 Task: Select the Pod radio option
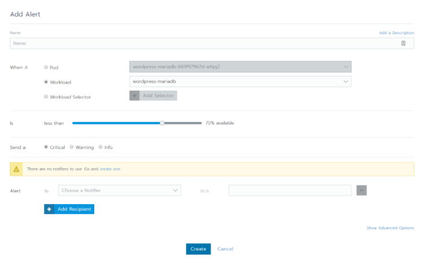click(x=46, y=67)
